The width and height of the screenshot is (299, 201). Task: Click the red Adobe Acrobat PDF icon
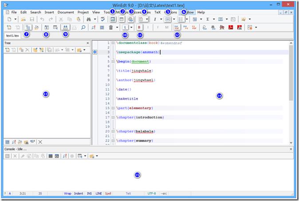pos(231,28)
